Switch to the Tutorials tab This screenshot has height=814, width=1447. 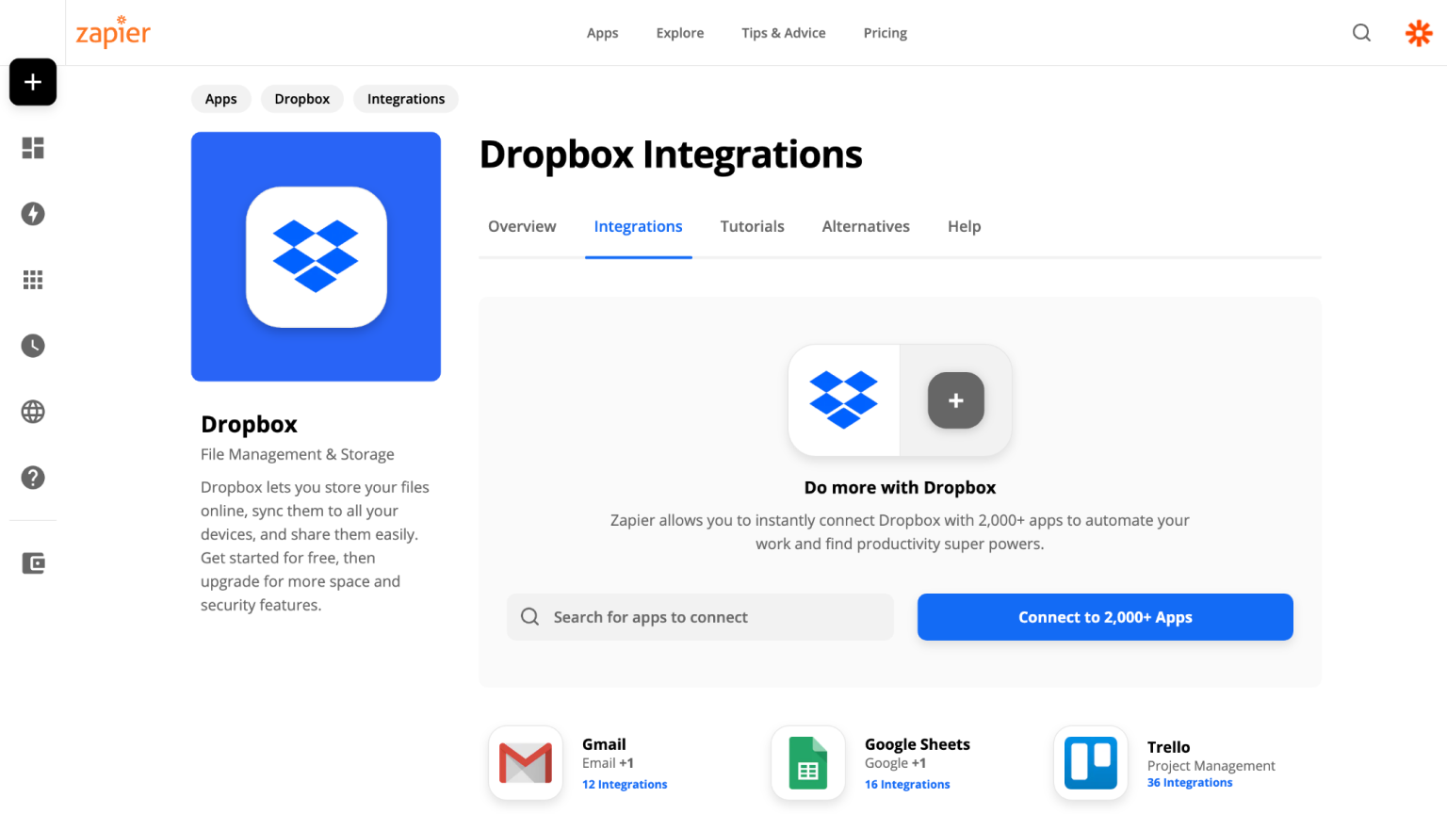point(752,226)
